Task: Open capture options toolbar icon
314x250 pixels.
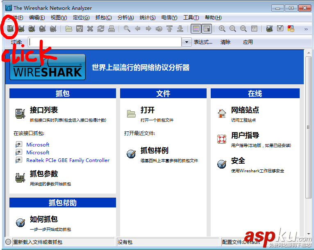Action: pos(21,29)
